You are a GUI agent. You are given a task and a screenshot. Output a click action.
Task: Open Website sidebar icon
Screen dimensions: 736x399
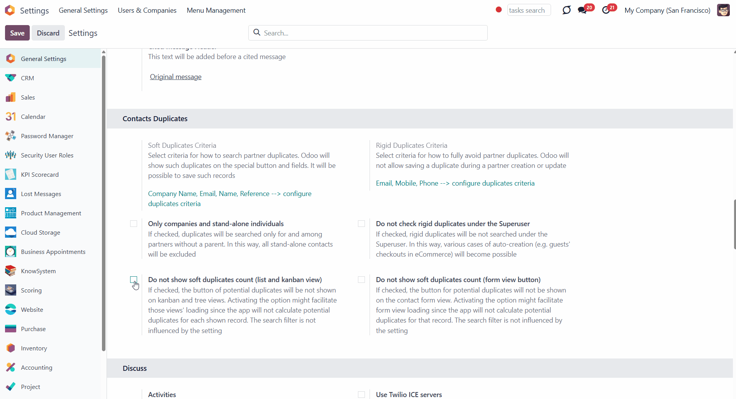coord(11,309)
